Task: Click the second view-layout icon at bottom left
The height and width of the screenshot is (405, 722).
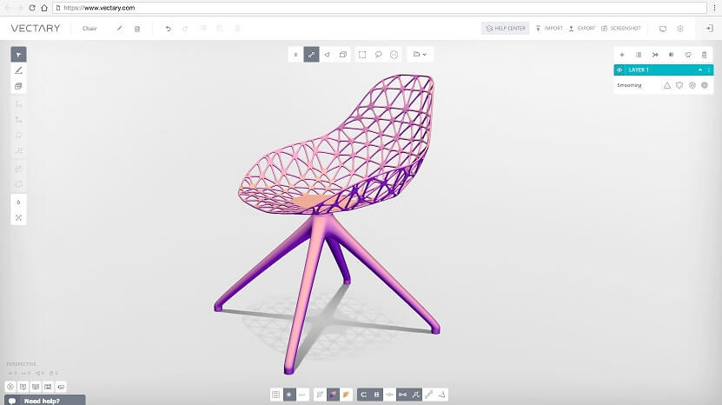Action: pos(23,387)
